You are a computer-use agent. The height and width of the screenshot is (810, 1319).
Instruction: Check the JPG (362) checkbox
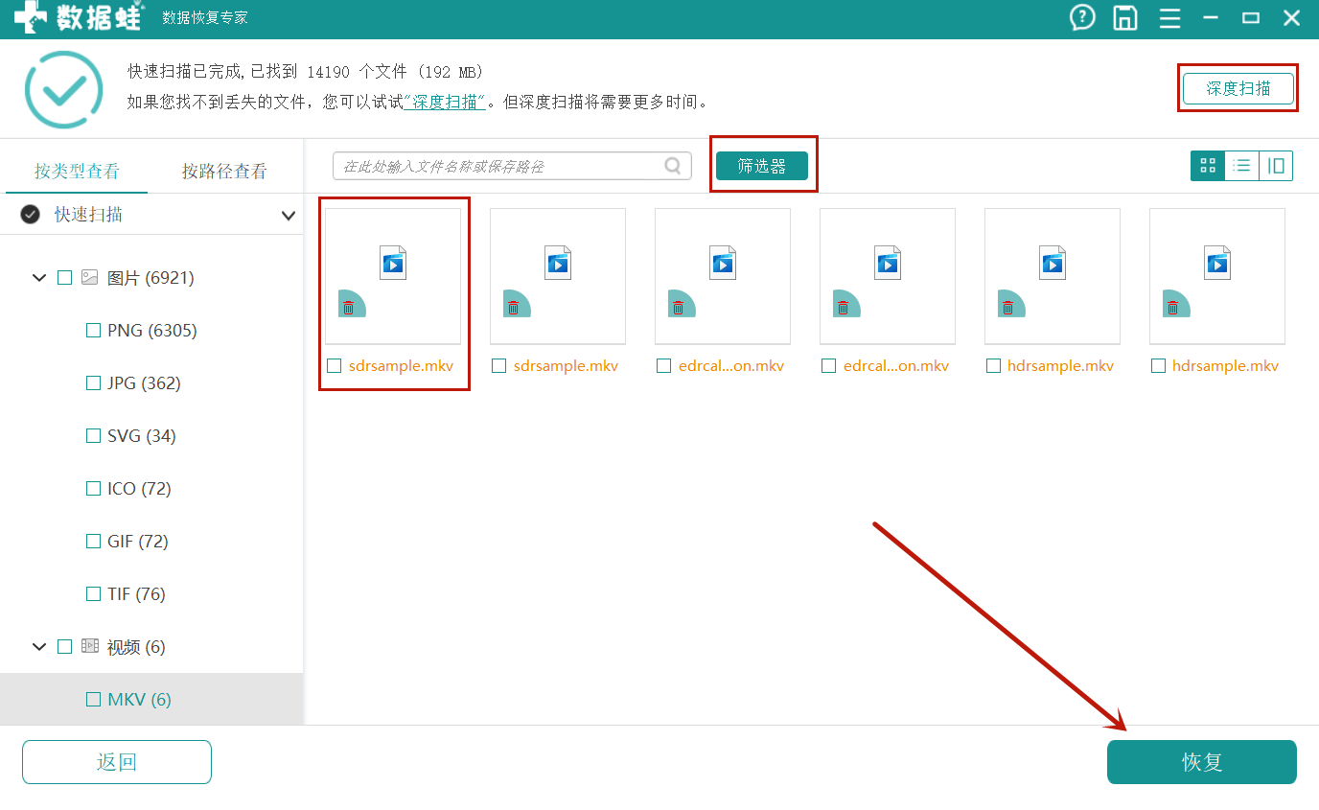pos(93,383)
